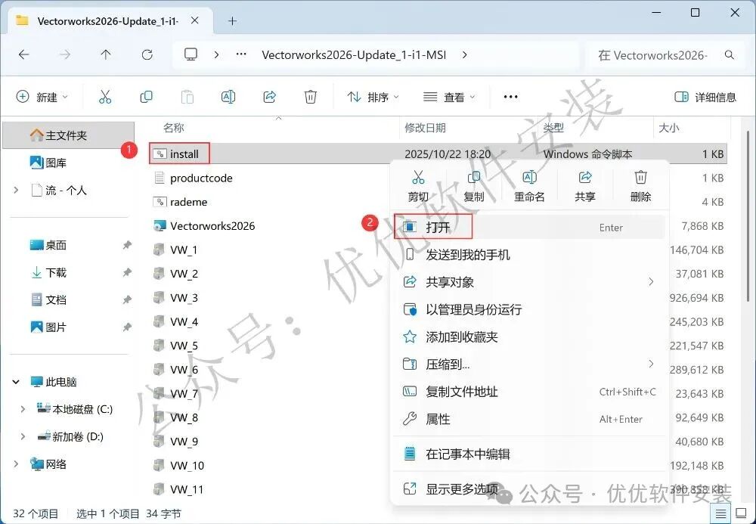Switch to details list view icon in status bar
The image size is (756, 524).
(720, 513)
